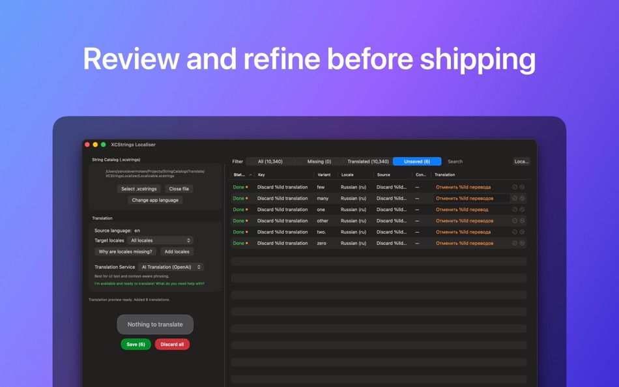Select the Done status in the 'few' row
Viewport: 619px width, 387px height.
coord(238,187)
